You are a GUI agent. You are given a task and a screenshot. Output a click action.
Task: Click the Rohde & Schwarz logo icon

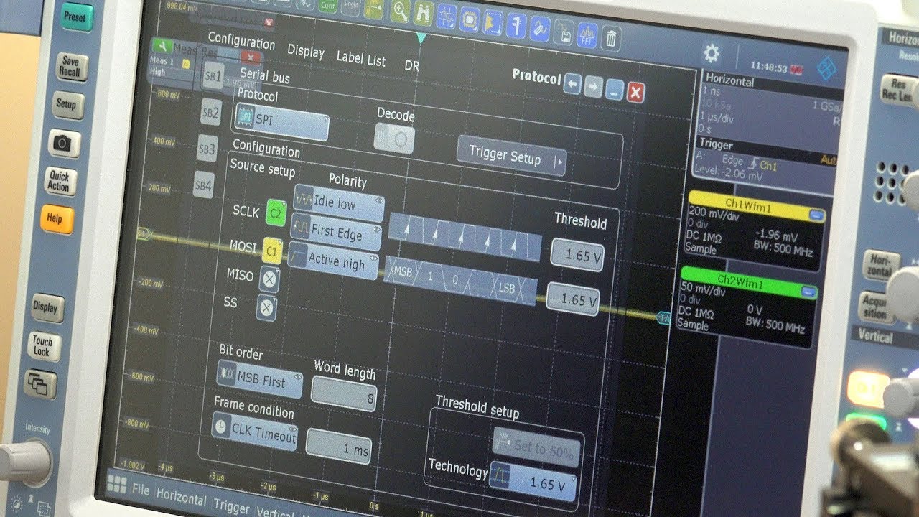click(827, 67)
